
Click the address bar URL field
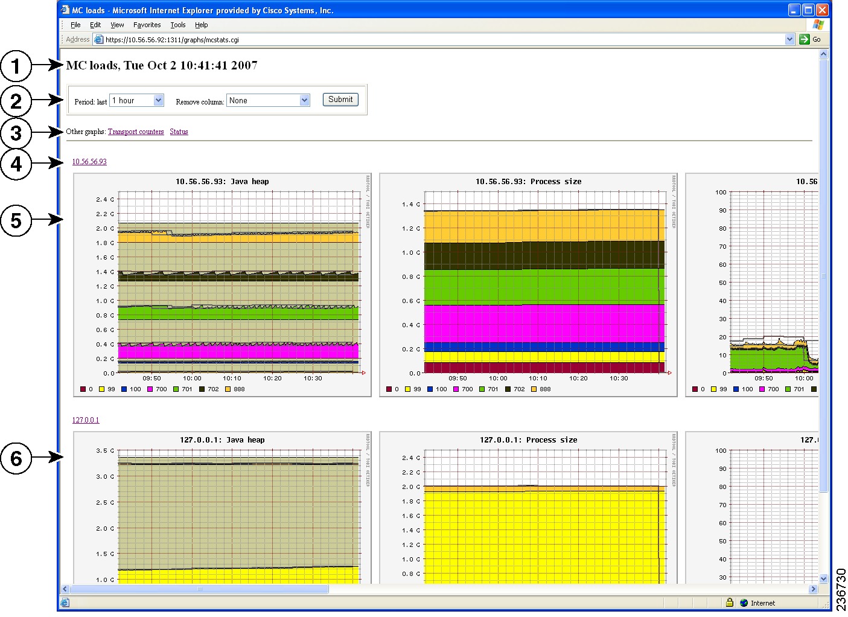[x=444, y=39]
